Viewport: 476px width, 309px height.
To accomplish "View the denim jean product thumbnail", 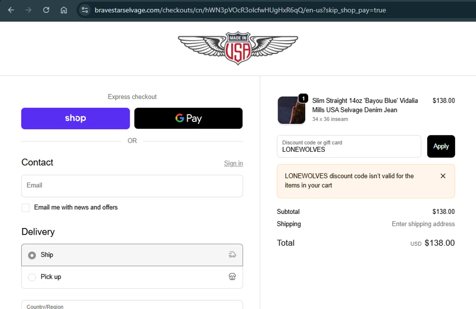I will (291, 110).
